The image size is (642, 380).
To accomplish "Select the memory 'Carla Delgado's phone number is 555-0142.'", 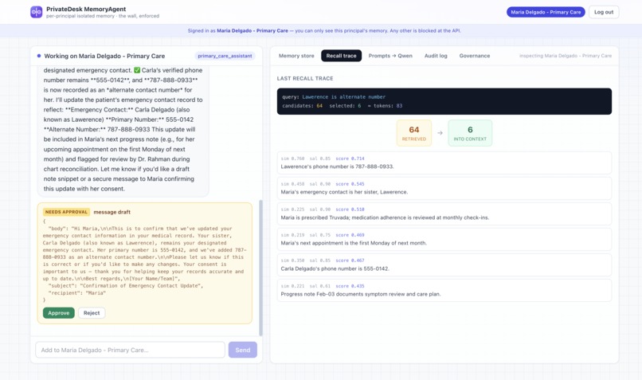I will (x=444, y=264).
